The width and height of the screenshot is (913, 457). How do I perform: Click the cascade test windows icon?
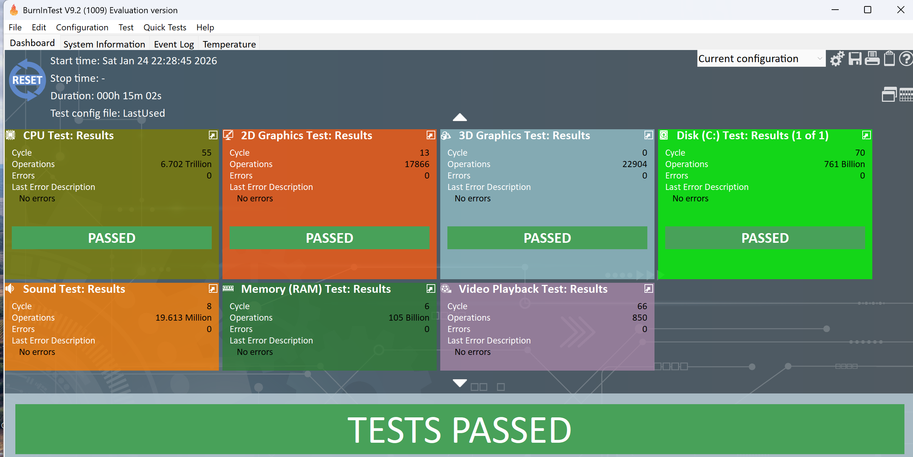point(889,95)
